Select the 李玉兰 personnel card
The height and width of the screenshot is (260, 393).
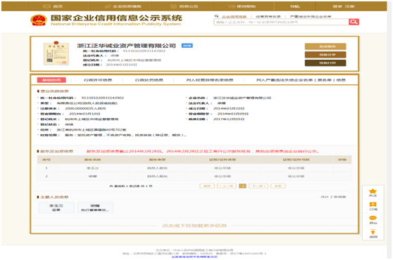click(x=56, y=208)
